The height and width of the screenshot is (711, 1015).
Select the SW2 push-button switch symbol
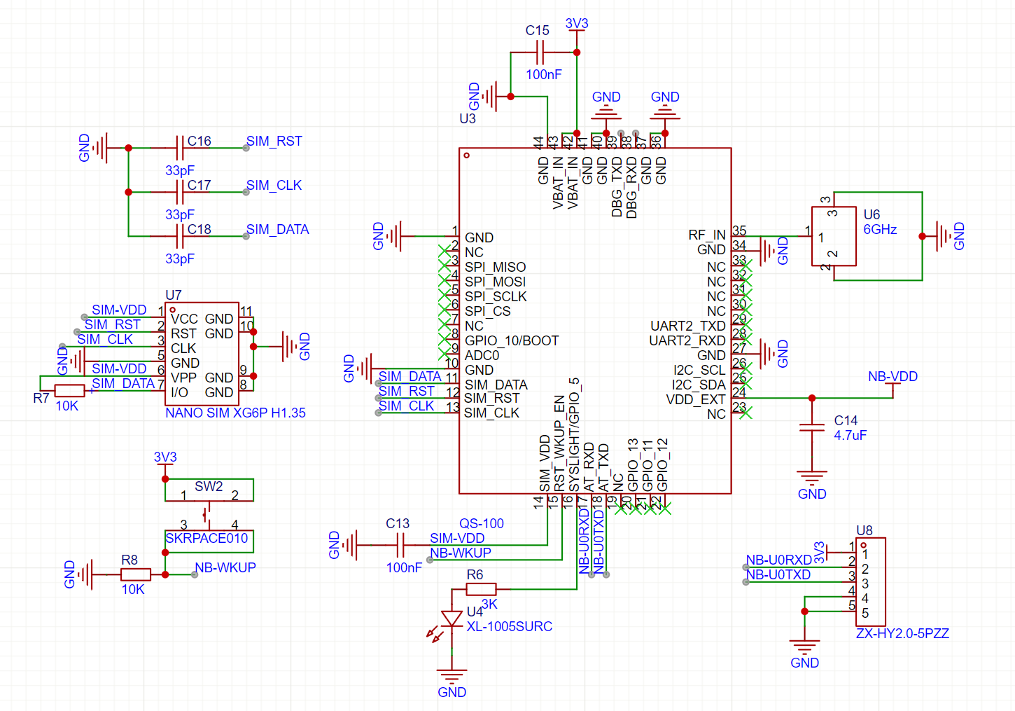[209, 516]
